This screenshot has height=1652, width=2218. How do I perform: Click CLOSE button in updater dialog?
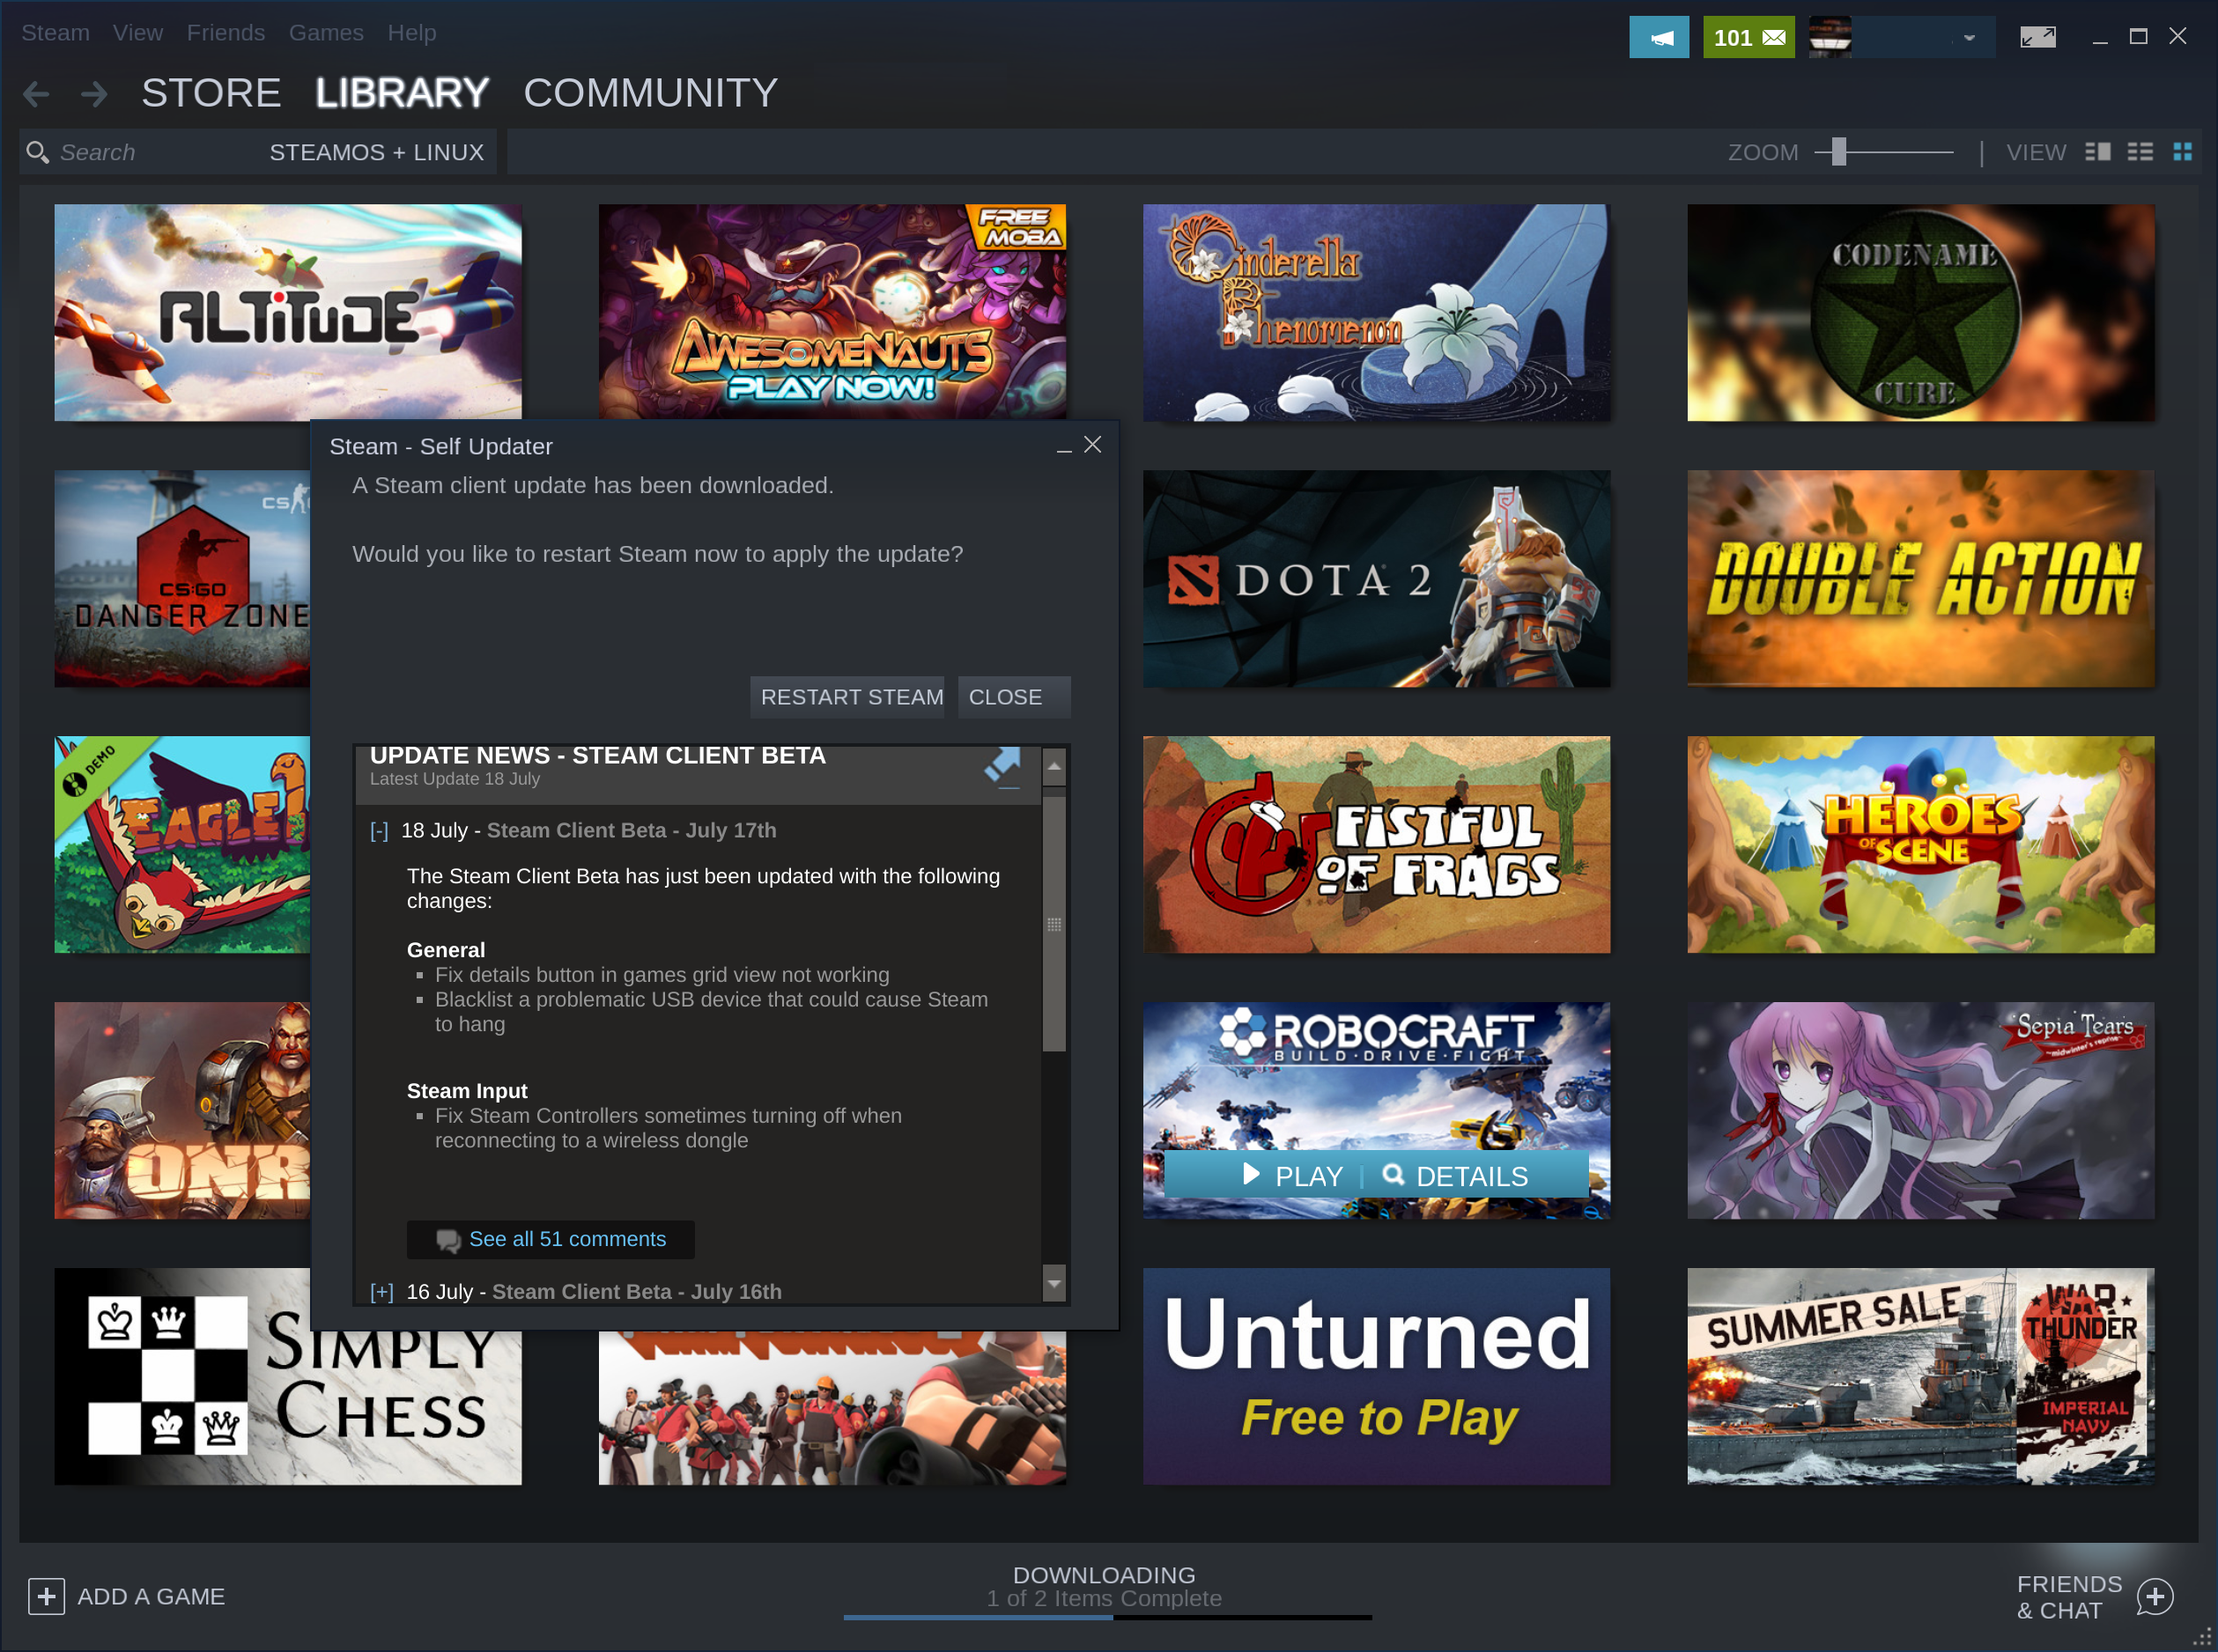pos(1007,696)
